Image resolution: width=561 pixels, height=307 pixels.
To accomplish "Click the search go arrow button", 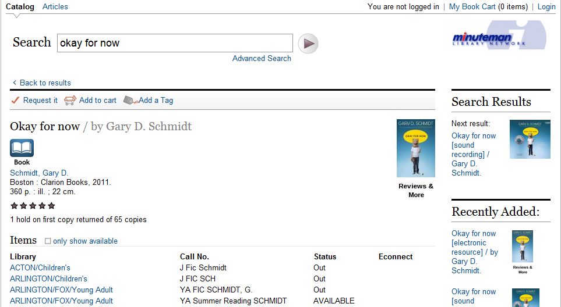I will pos(308,44).
